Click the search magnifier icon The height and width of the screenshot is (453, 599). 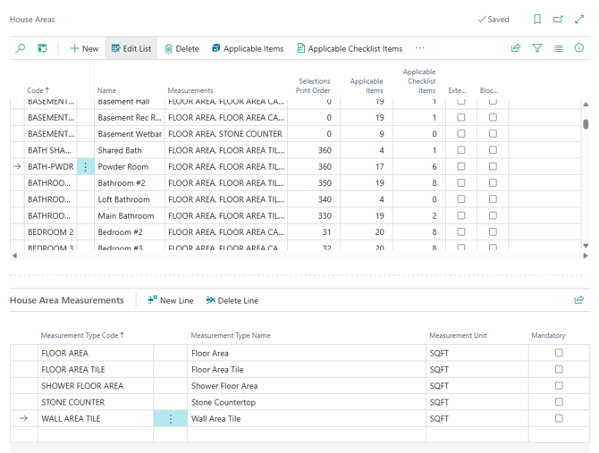tap(21, 48)
